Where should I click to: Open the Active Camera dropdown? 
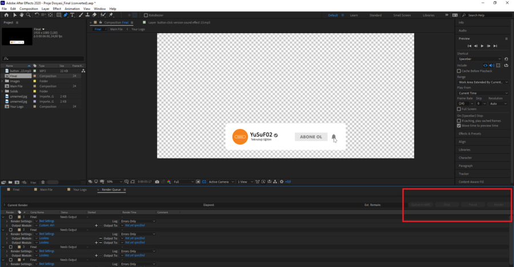[220, 181]
